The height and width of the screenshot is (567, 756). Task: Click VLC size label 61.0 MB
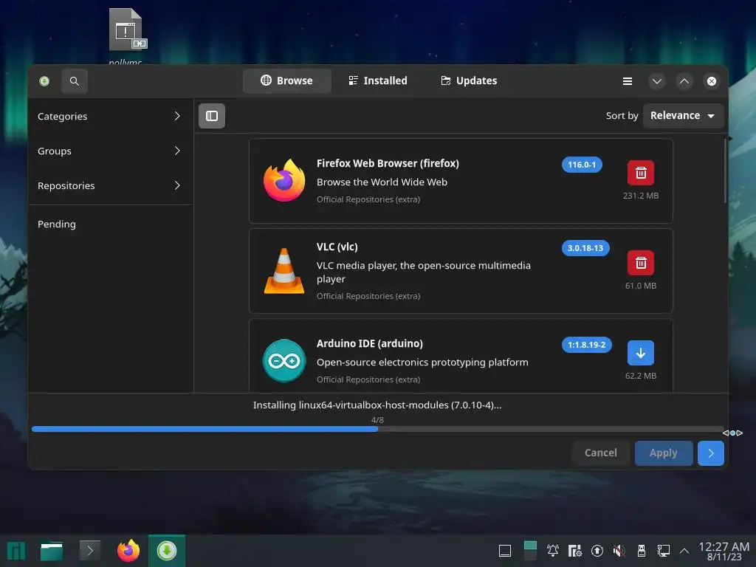tap(640, 286)
